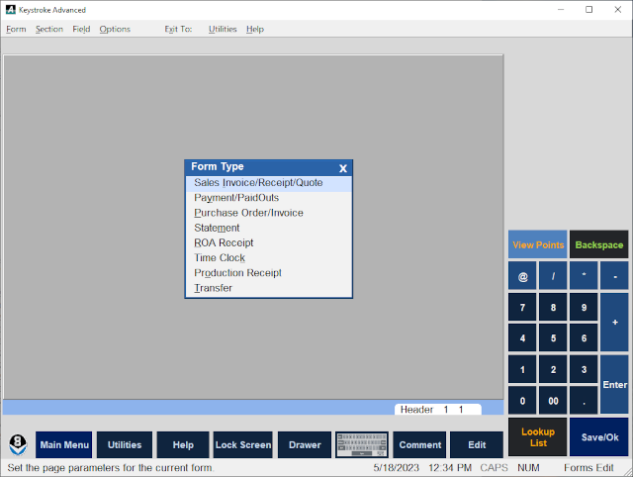Click the View Points button
Viewport: 633px width, 477px height.
click(x=537, y=244)
